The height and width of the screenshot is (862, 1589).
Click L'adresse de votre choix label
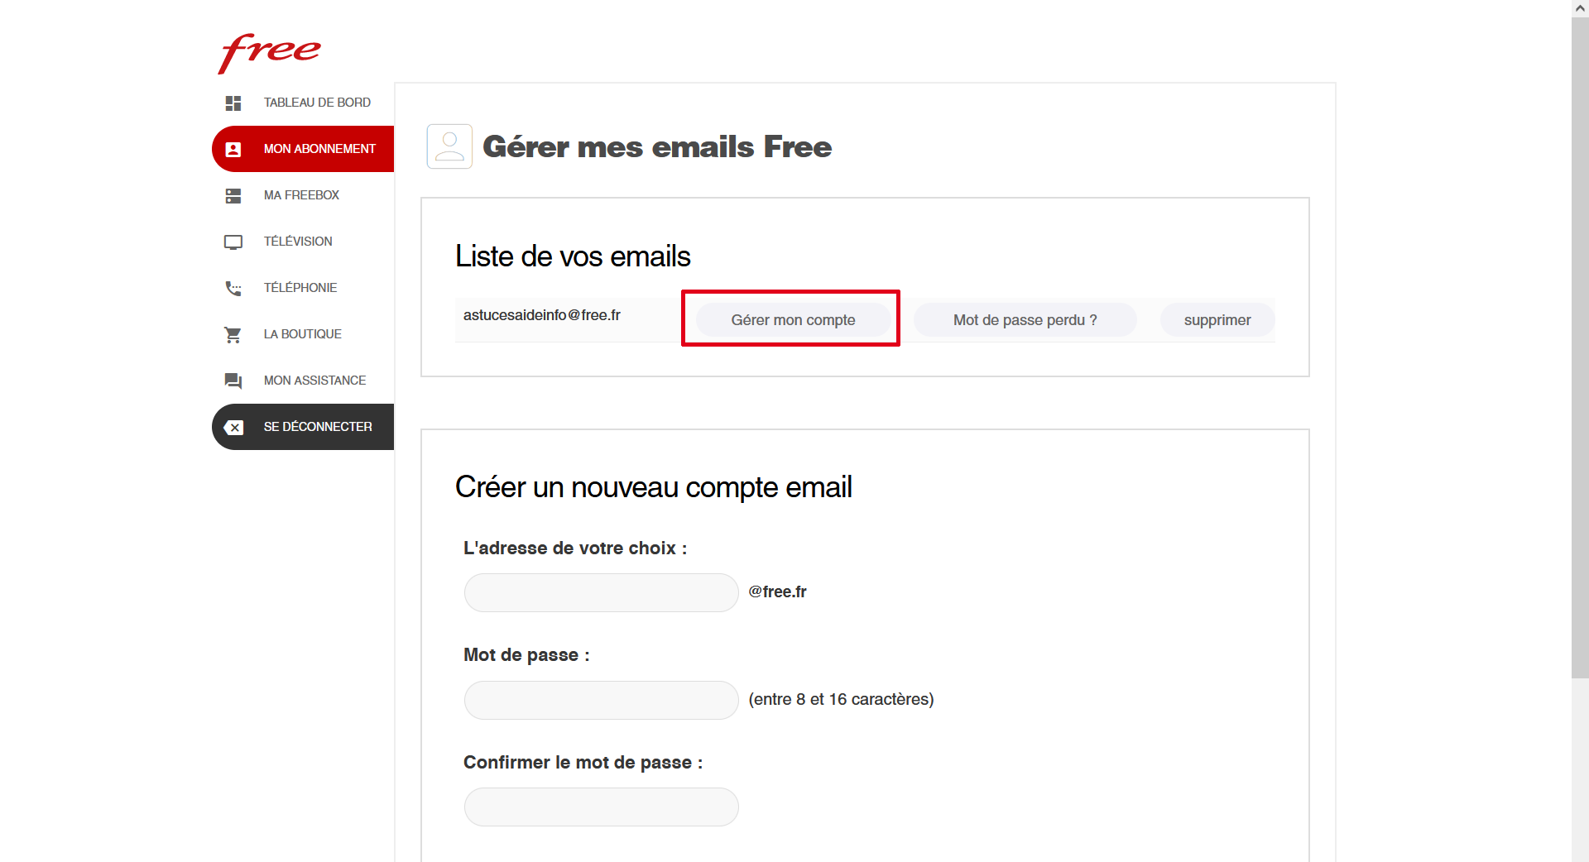(x=575, y=548)
